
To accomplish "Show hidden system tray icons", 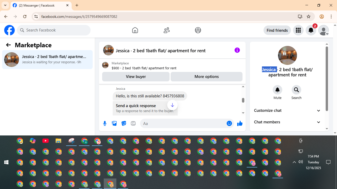I will pyautogui.click(x=294, y=162).
